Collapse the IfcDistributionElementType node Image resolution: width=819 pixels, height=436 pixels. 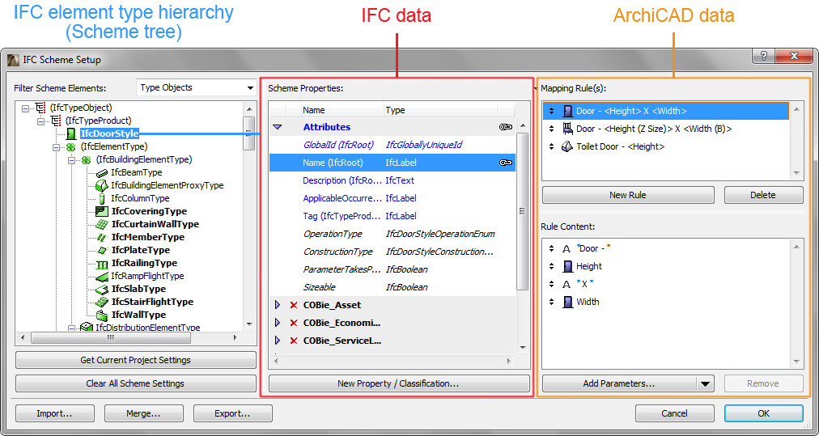71,328
